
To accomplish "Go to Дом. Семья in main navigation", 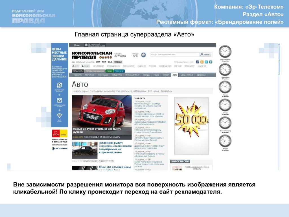I will (187, 75).
